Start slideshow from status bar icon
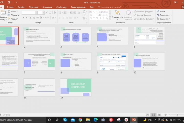Screen dimensions: 184x123 pyautogui.click(x=165, y=115)
